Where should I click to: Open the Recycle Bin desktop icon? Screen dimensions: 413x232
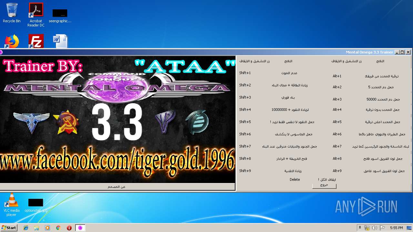(x=12, y=13)
